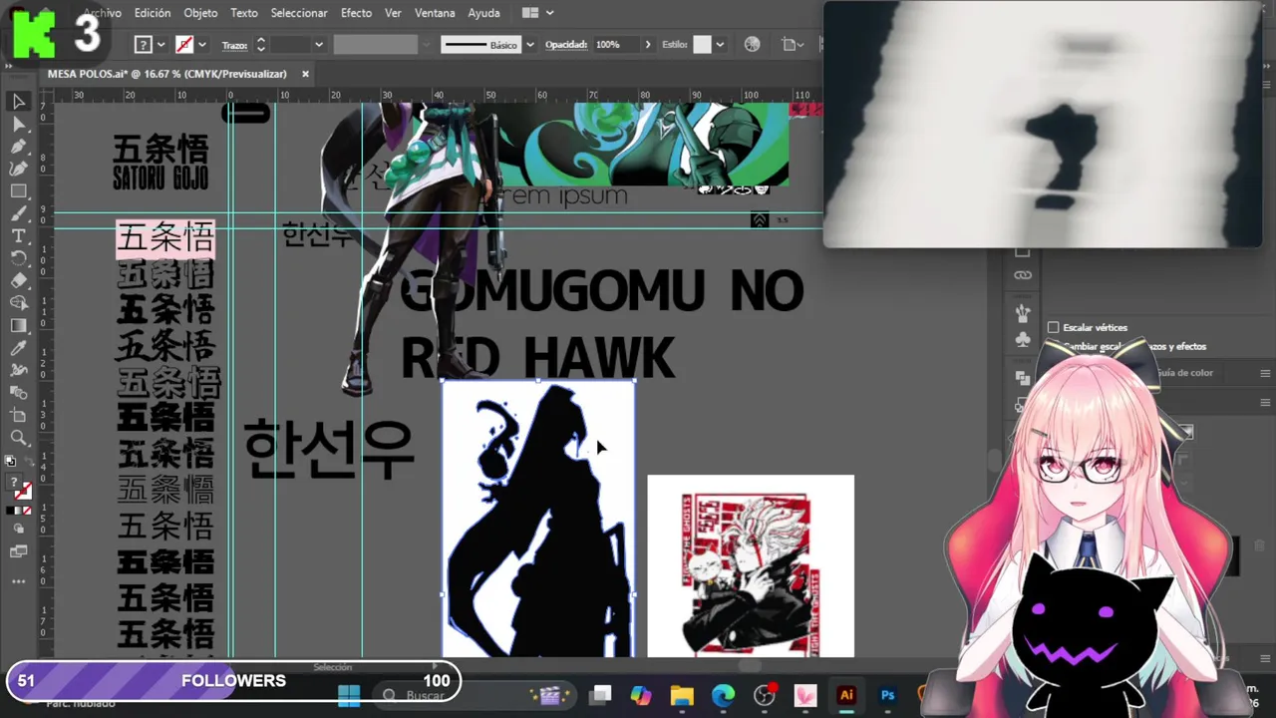
Task: Open the Windows Start button
Action: tap(349, 695)
